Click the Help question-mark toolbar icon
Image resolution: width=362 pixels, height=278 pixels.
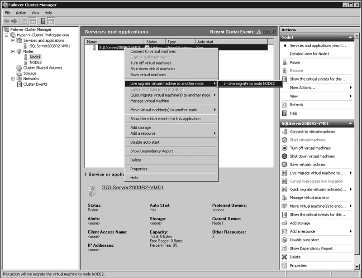pos(43,21)
